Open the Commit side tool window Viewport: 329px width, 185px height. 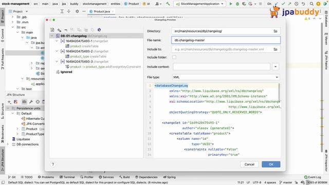point(3,35)
